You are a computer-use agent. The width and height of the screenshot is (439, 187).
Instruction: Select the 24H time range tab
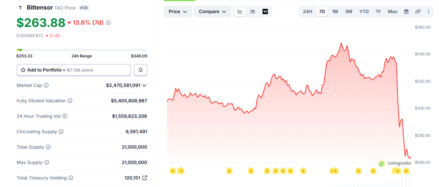click(x=307, y=11)
